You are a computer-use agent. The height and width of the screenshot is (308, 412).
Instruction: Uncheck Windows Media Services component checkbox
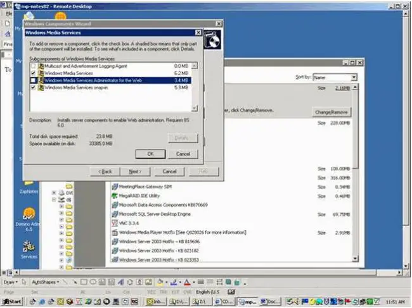[33, 73]
